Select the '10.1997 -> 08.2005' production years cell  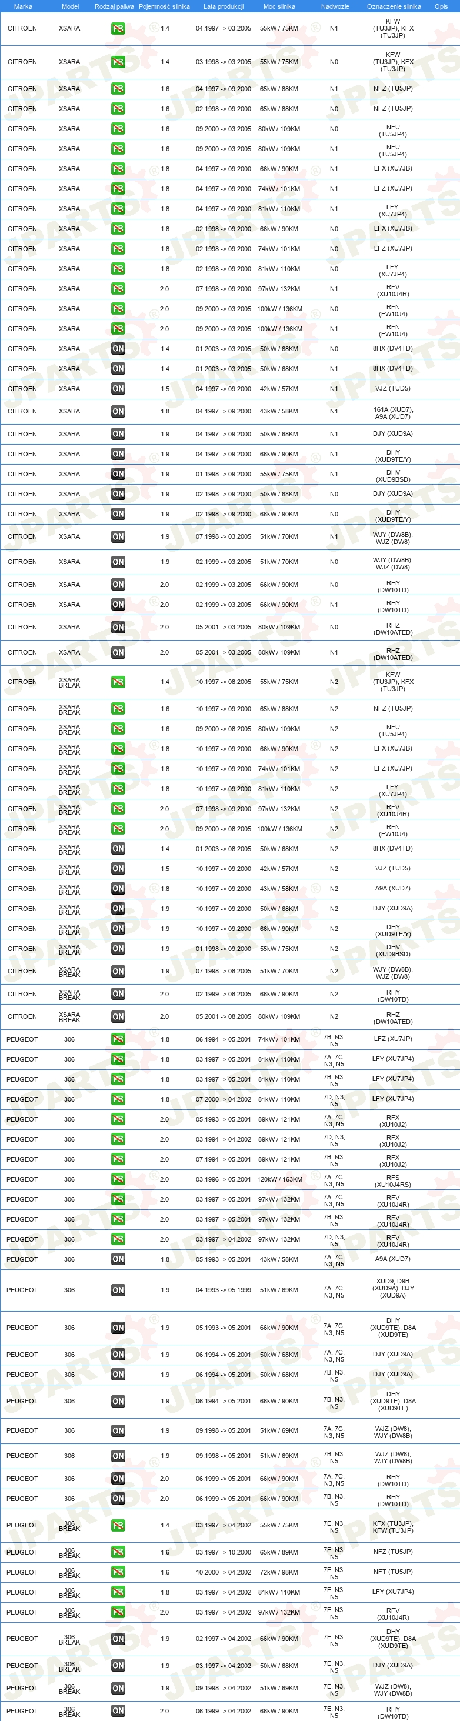click(x=224, y=682)
